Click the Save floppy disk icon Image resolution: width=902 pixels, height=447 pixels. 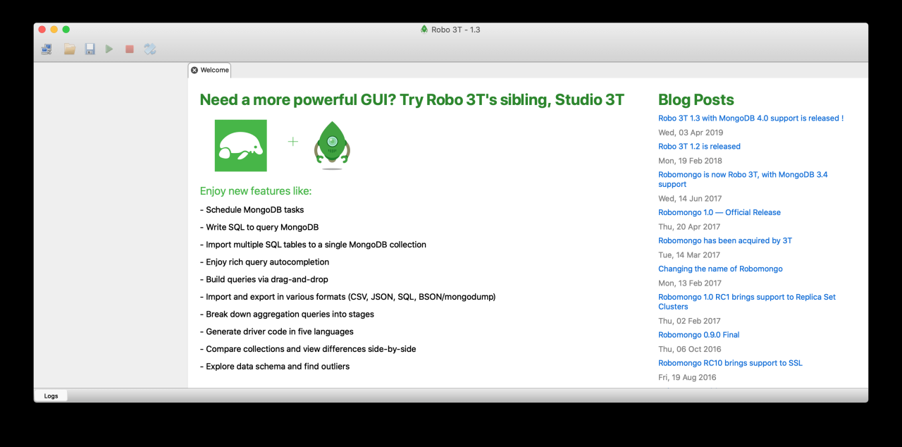[x=90, y=49]
